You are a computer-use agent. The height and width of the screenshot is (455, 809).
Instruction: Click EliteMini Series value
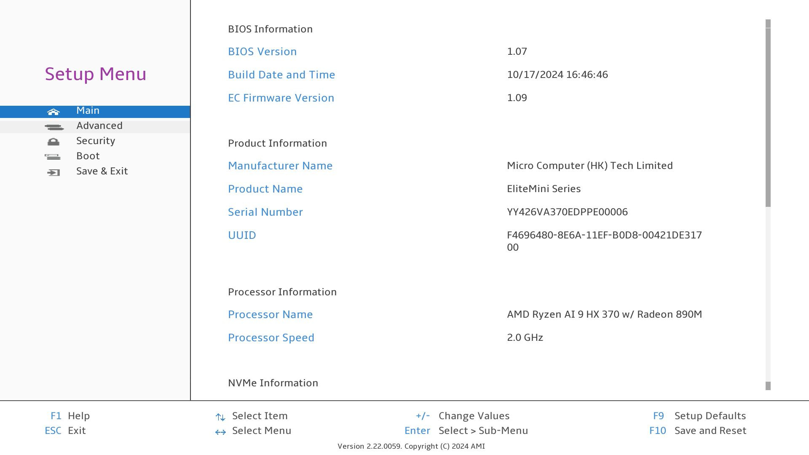[544, 189]
